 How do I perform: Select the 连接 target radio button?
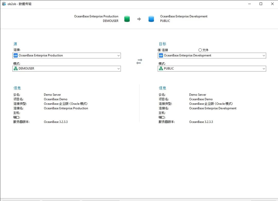tap(159, 50)
